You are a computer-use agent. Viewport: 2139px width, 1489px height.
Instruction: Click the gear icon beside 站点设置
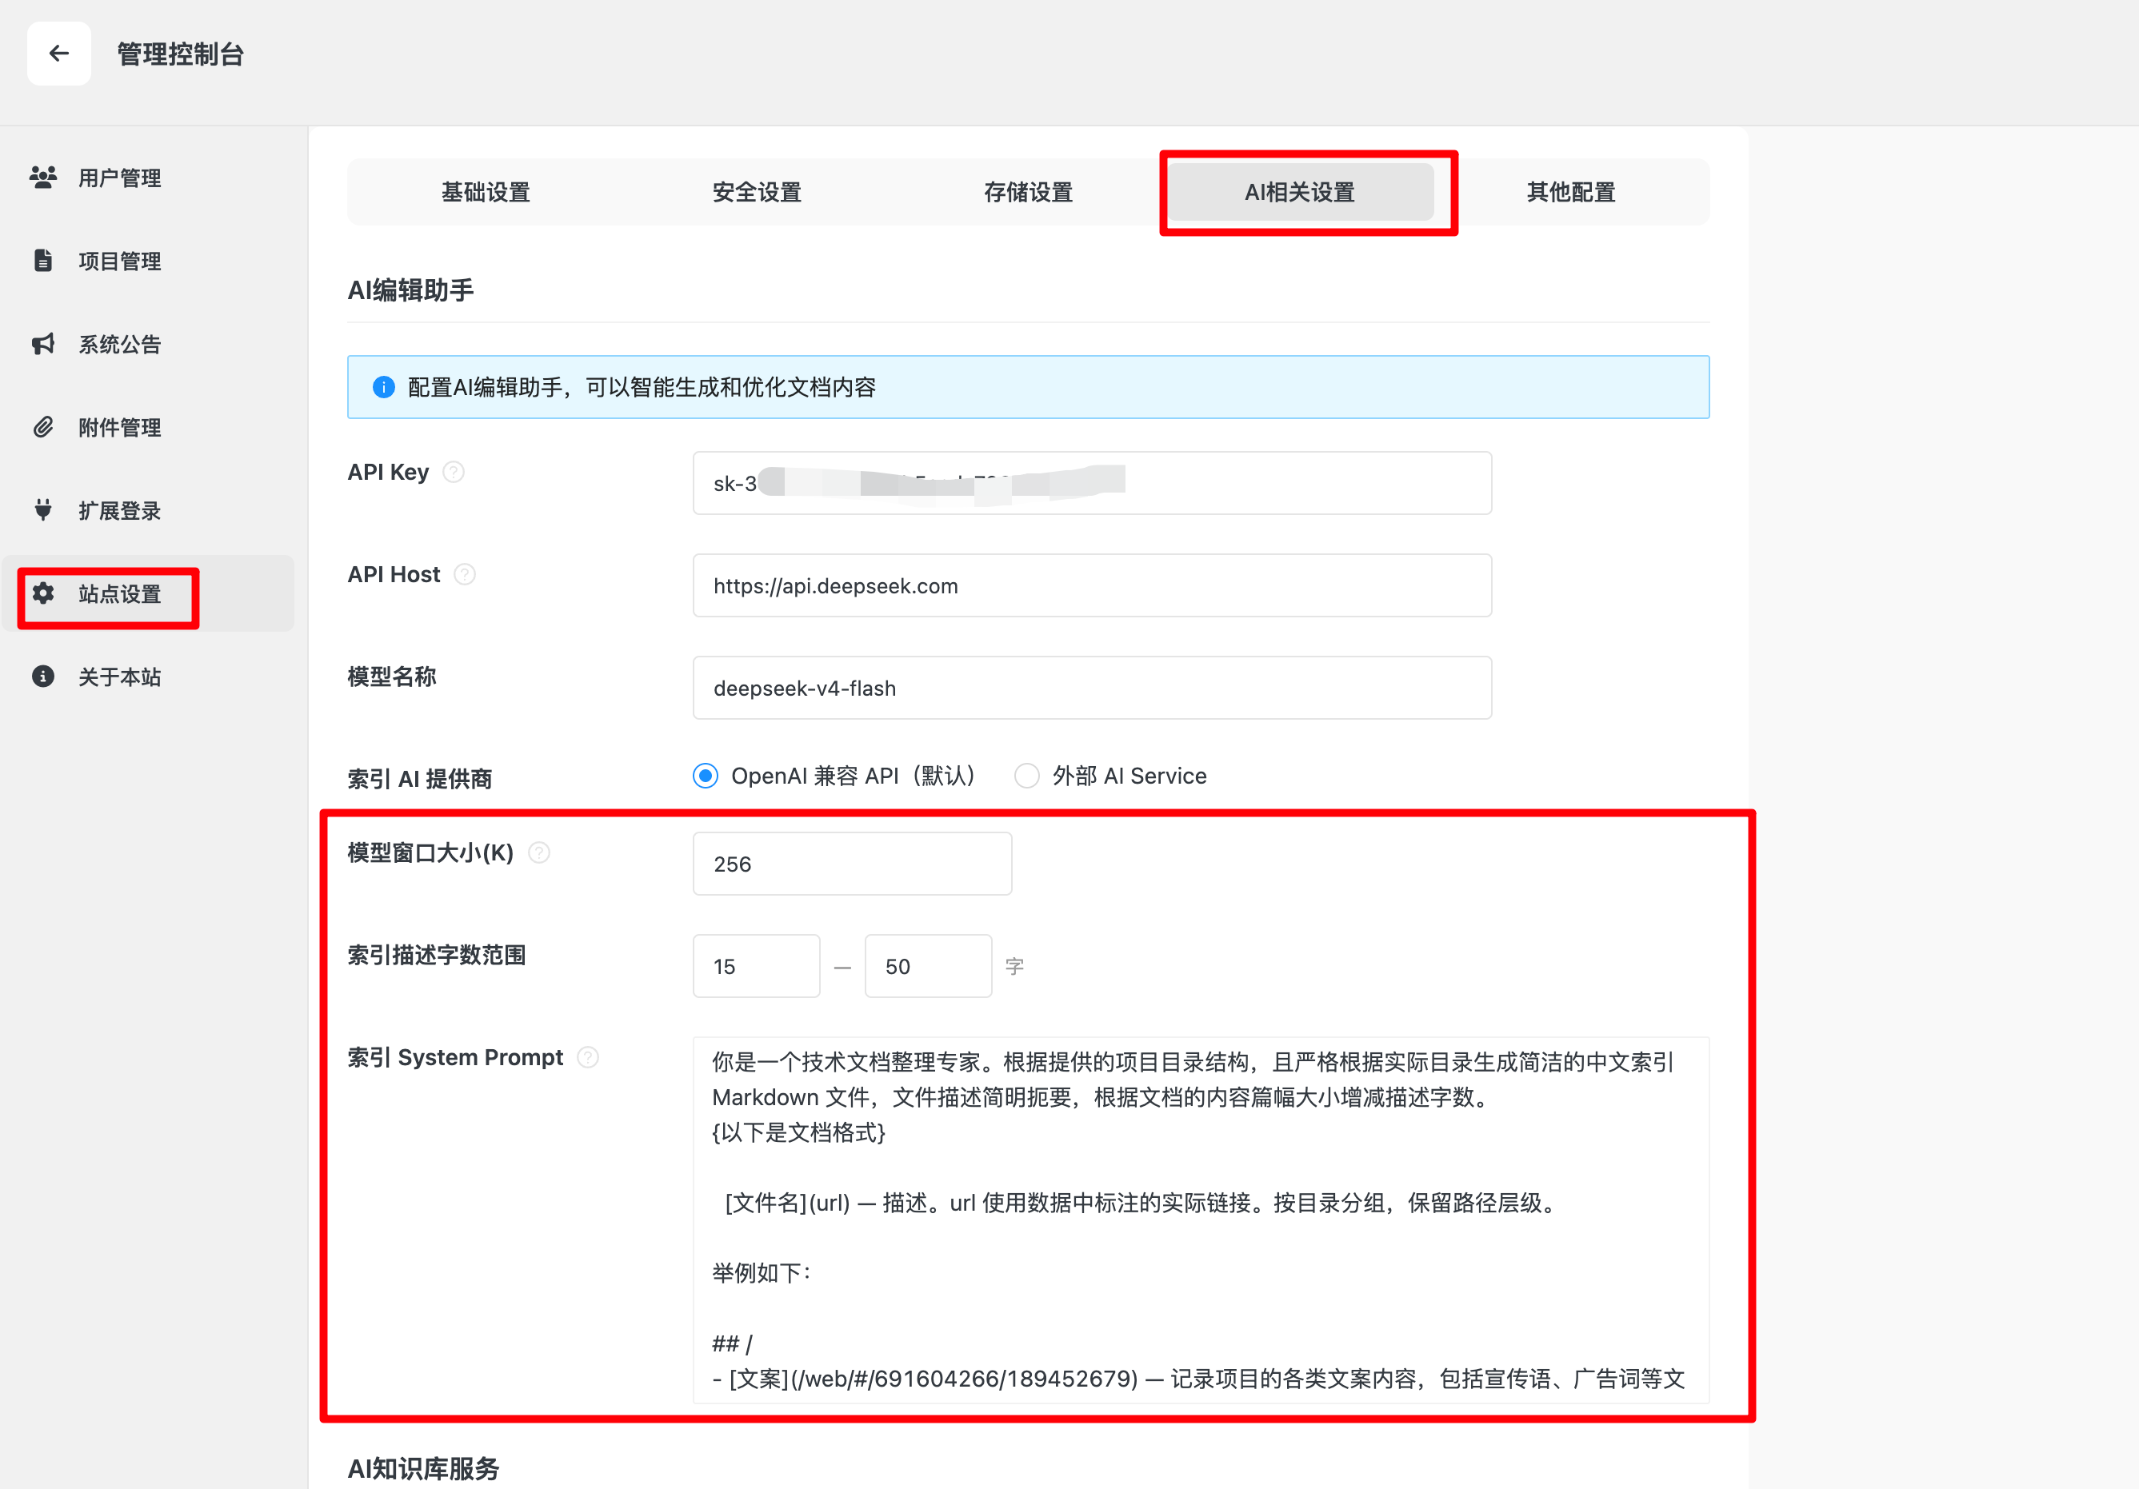point(43,593)
